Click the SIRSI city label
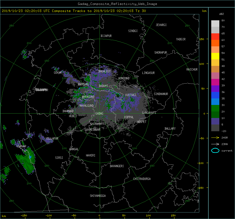Image resolution: width=235 pixels, height=219 pixels. pyautogui.click(x=59, y=158)
